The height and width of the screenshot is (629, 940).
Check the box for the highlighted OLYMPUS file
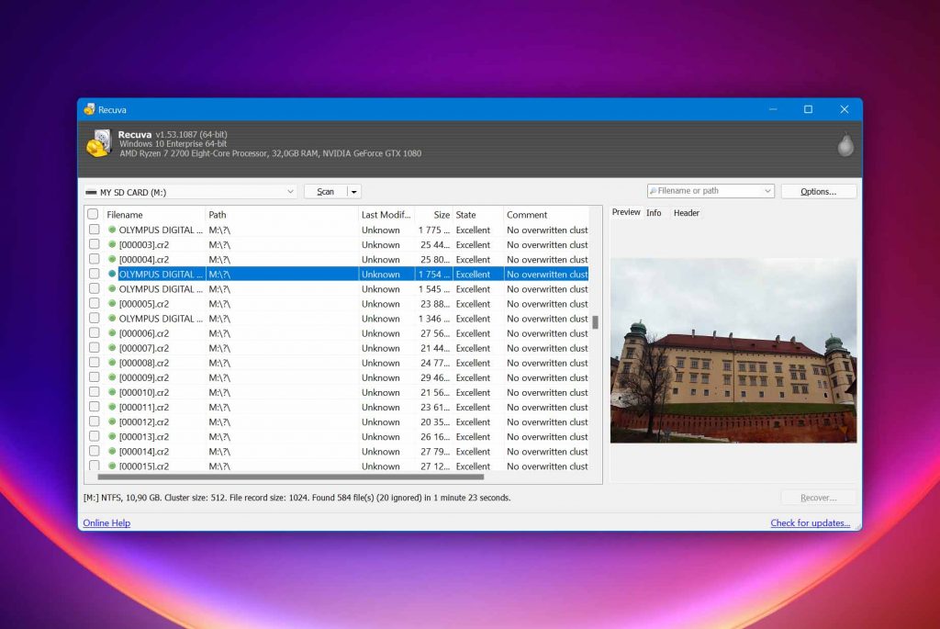click(93, 274)
